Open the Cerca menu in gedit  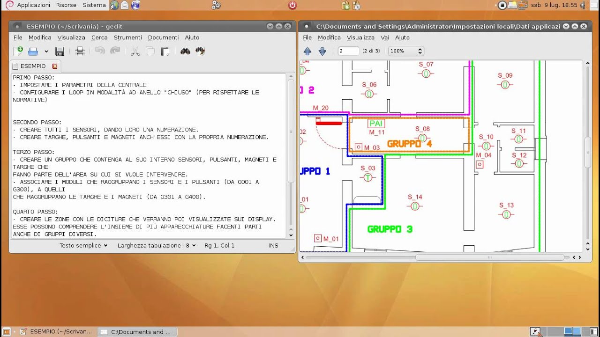pos(99,37)
